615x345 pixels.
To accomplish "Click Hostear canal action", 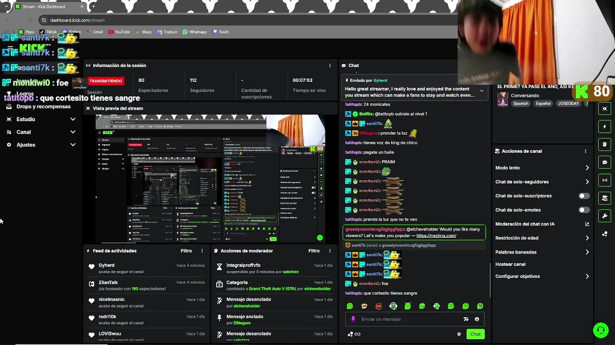I will click(510, 264).
